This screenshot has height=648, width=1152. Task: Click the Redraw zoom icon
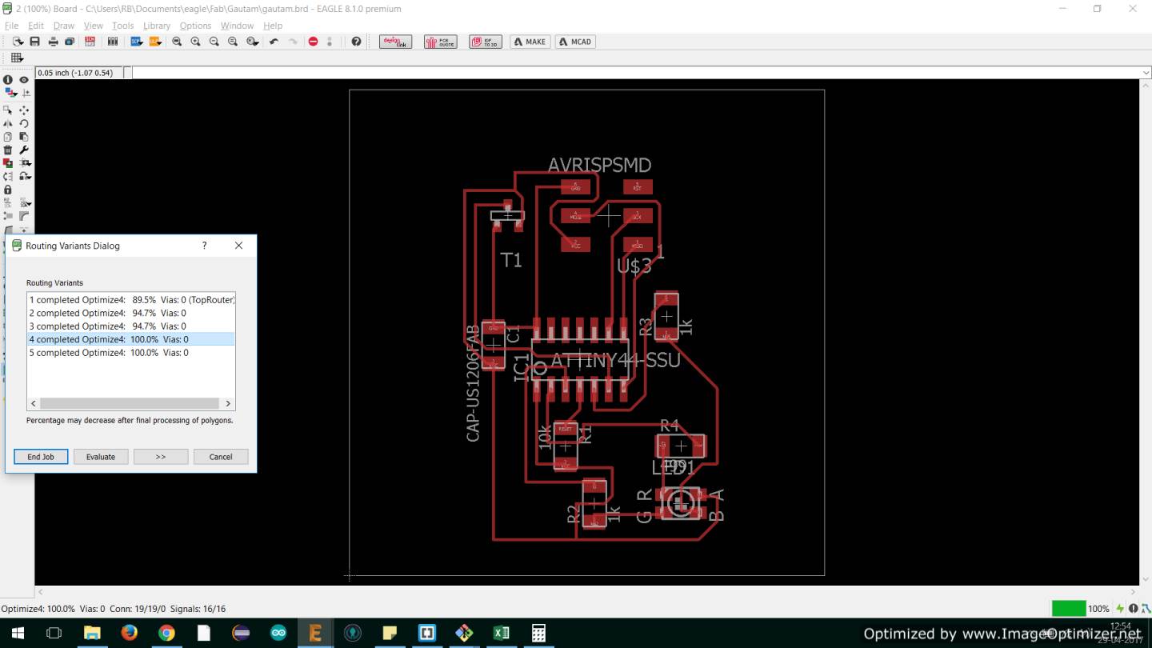(x=233, y=42)
